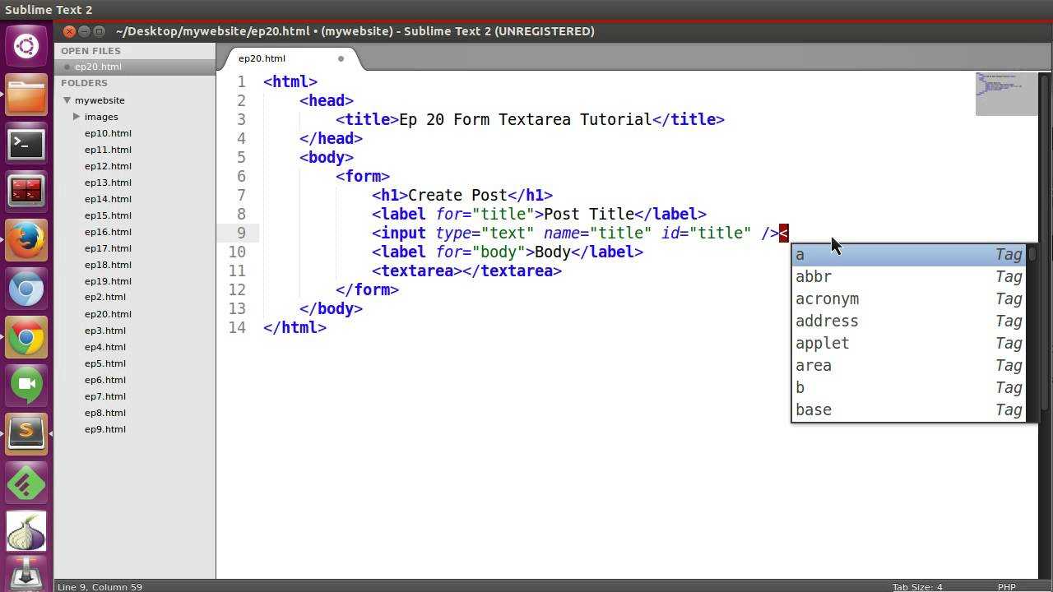The height and width of the screenshot is (592, 1053).
Task: Open ep3.html from the sidebar
Action: pyautogui.click(x=105, y=331)
